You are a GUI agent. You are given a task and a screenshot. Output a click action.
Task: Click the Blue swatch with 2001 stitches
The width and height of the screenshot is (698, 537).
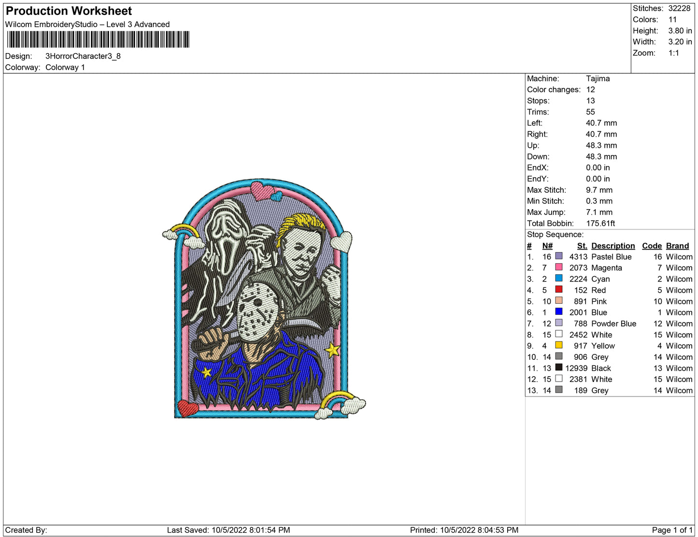pyautogui.click(x=559, y=311)
